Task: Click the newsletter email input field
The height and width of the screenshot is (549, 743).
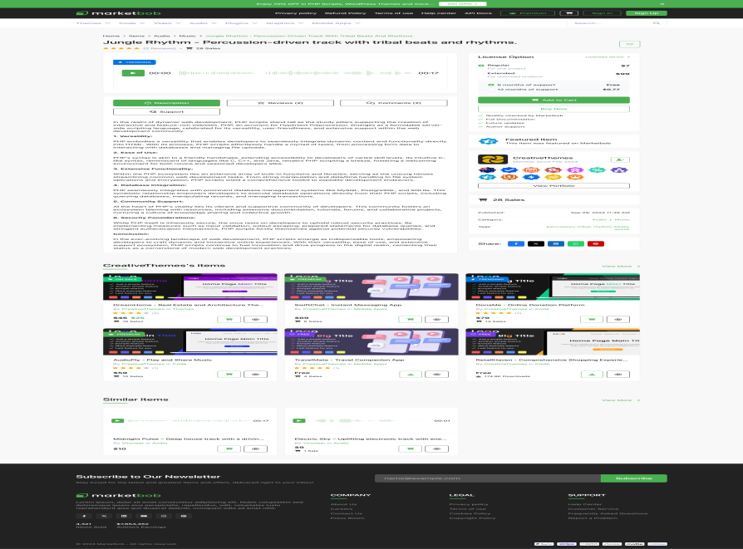Action: [x=485, y=478]
